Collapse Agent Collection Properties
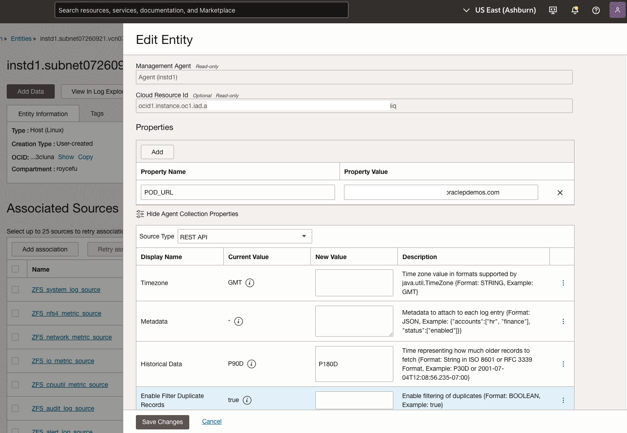627x433 pixels. click(187, 214)
